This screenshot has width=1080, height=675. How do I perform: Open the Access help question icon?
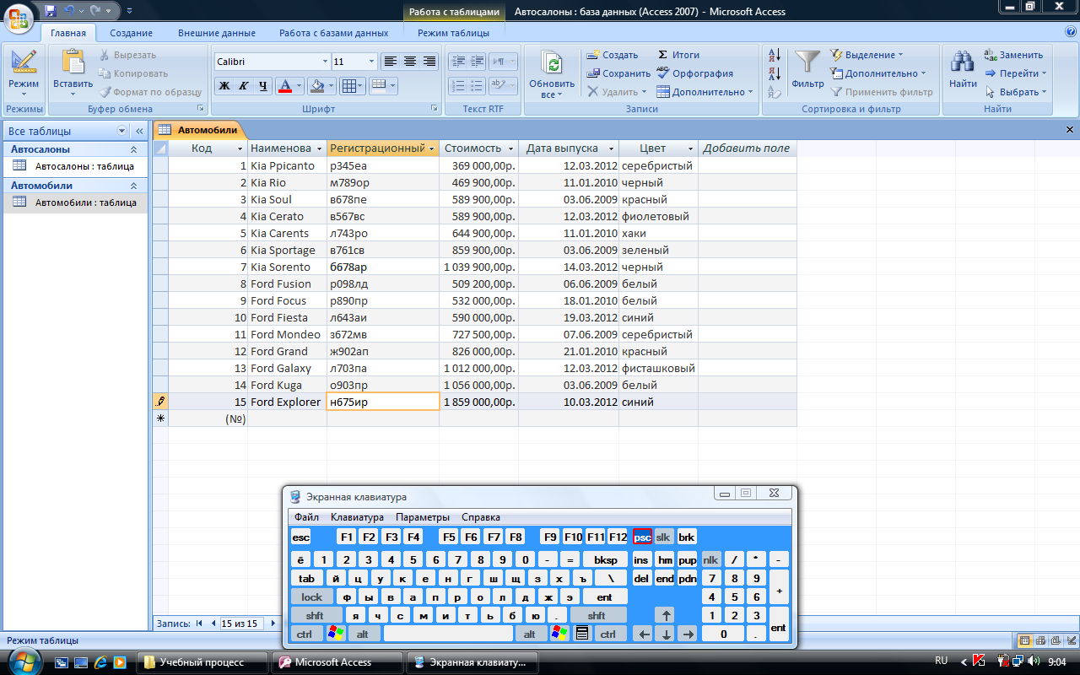[1071, 31]
